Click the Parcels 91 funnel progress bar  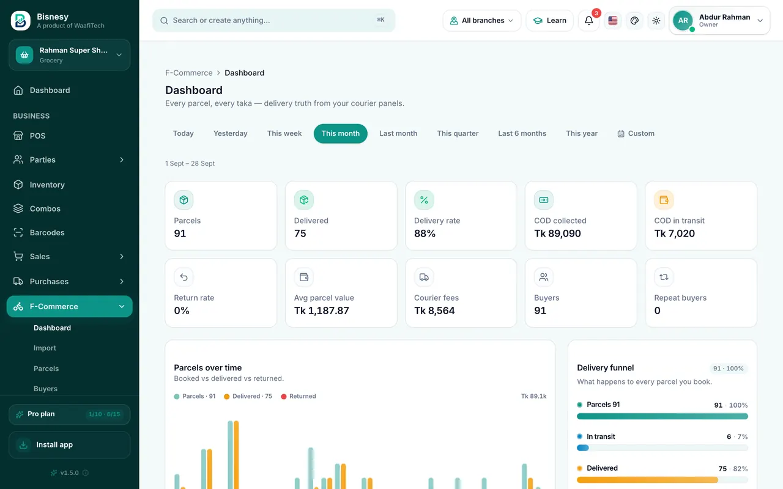point(662,416)
